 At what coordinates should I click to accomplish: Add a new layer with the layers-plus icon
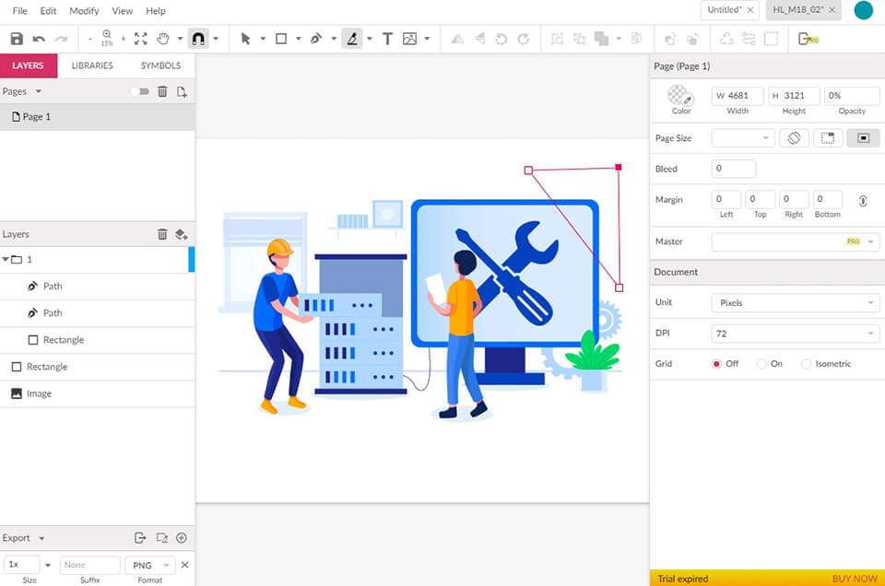182,234
